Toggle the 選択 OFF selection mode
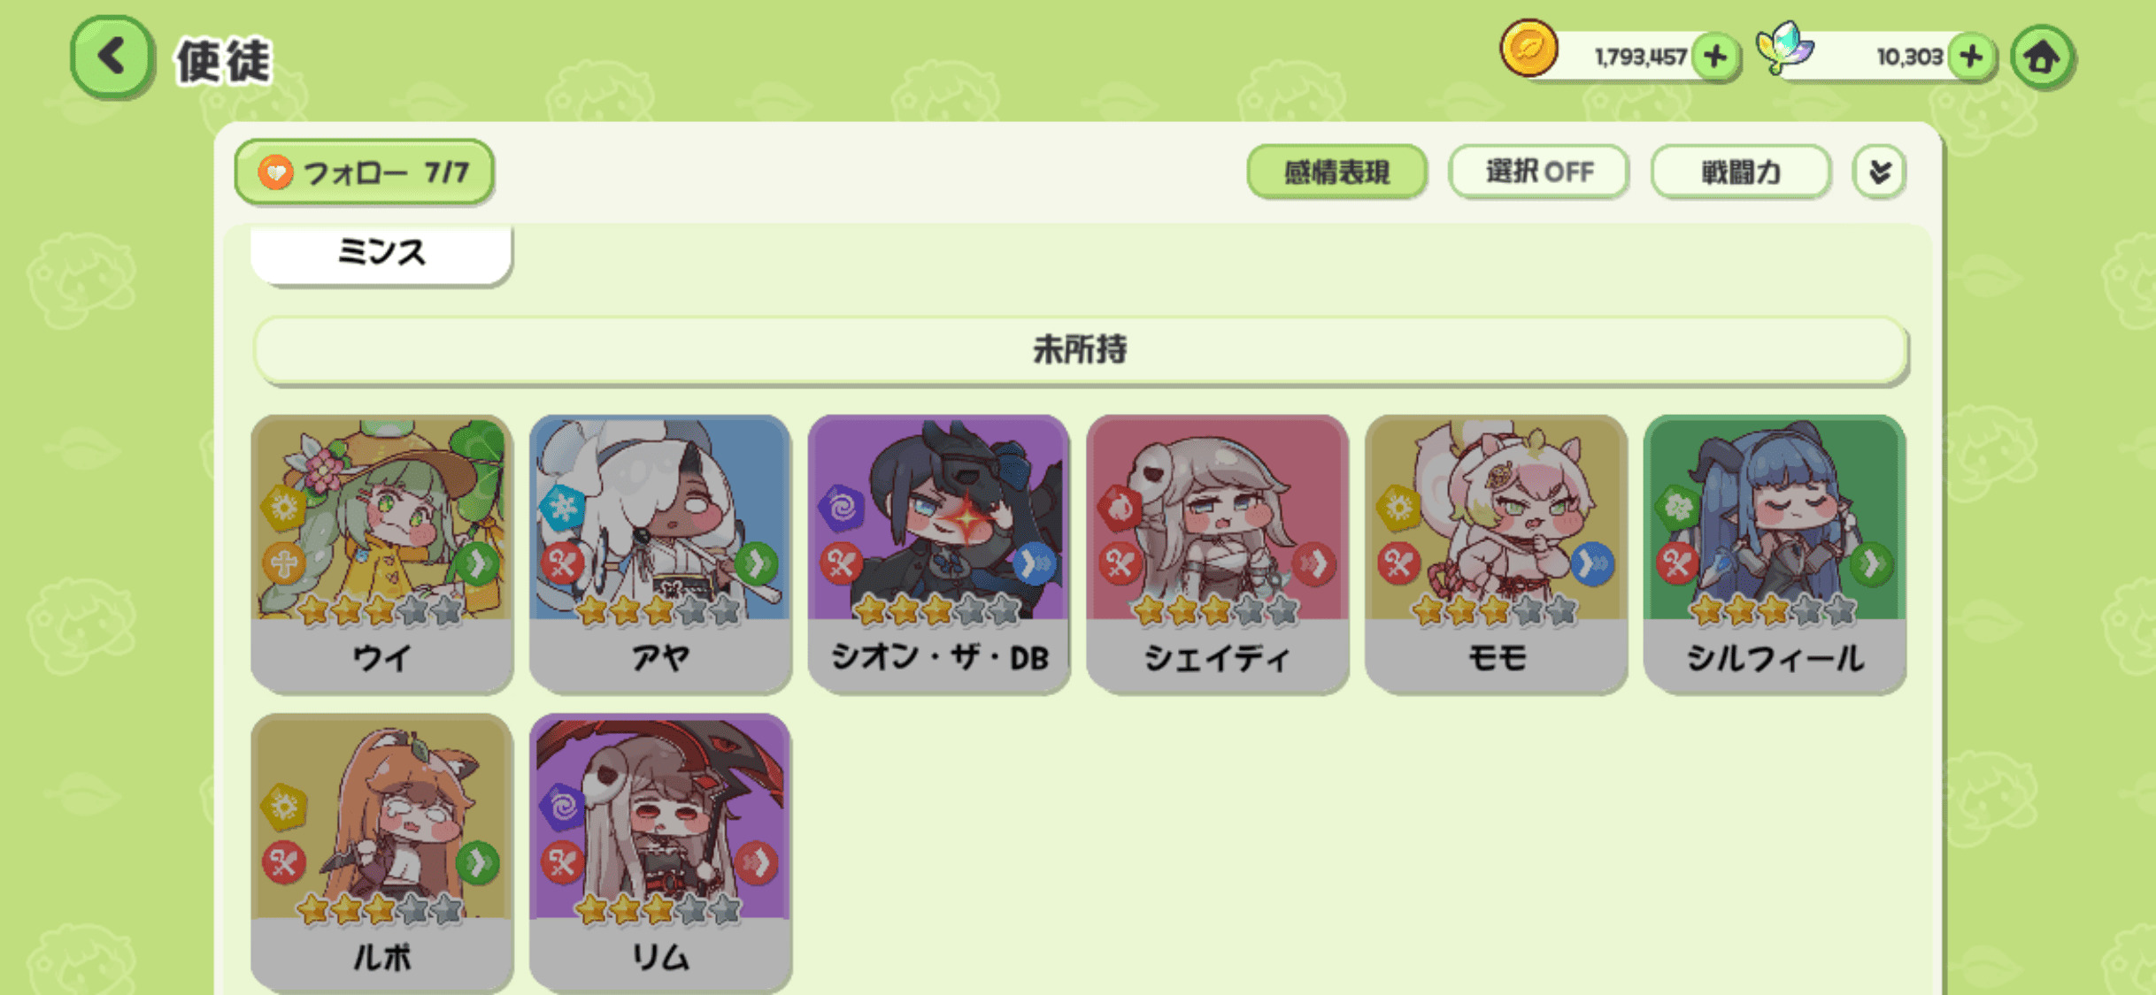This screenshot has height=995, width=2156. point(1538,172)
